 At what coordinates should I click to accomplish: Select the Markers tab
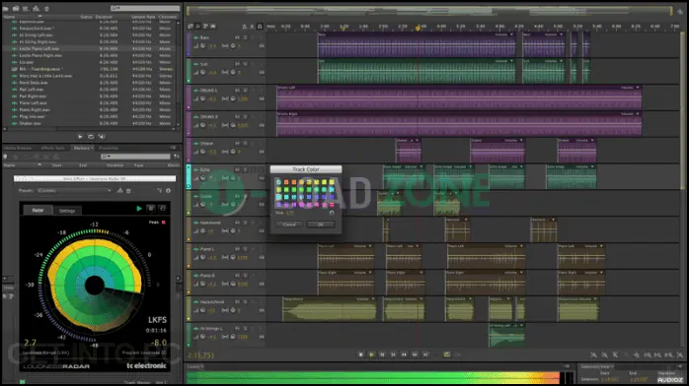pyautogui.click(x=82, y=148)
